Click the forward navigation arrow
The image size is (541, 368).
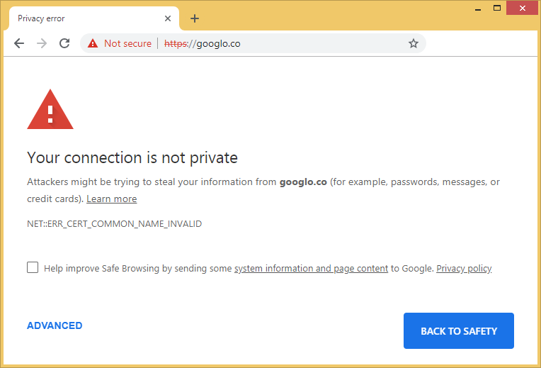pyautogui.click(x=42, y=43)
